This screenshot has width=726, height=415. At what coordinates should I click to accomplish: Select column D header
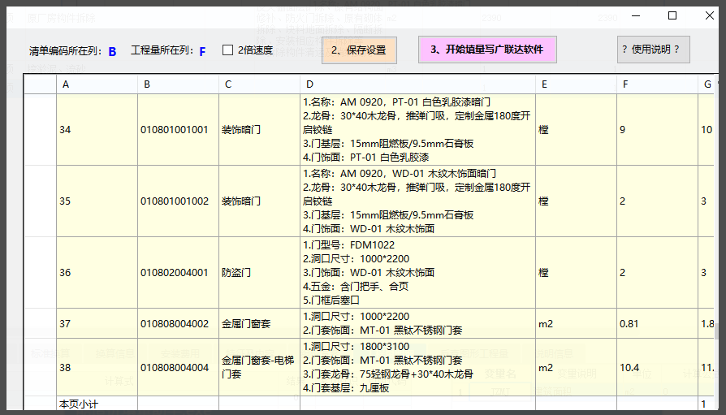click(417, 84)
